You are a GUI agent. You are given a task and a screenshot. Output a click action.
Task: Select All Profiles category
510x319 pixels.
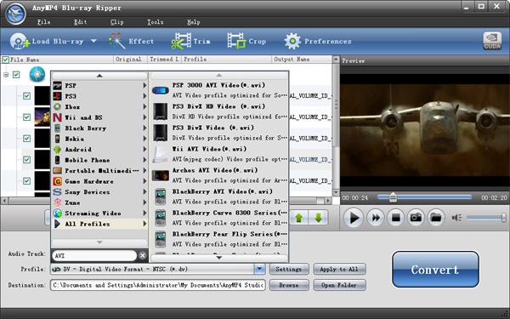pyautogui.click(x=99, y=224)
